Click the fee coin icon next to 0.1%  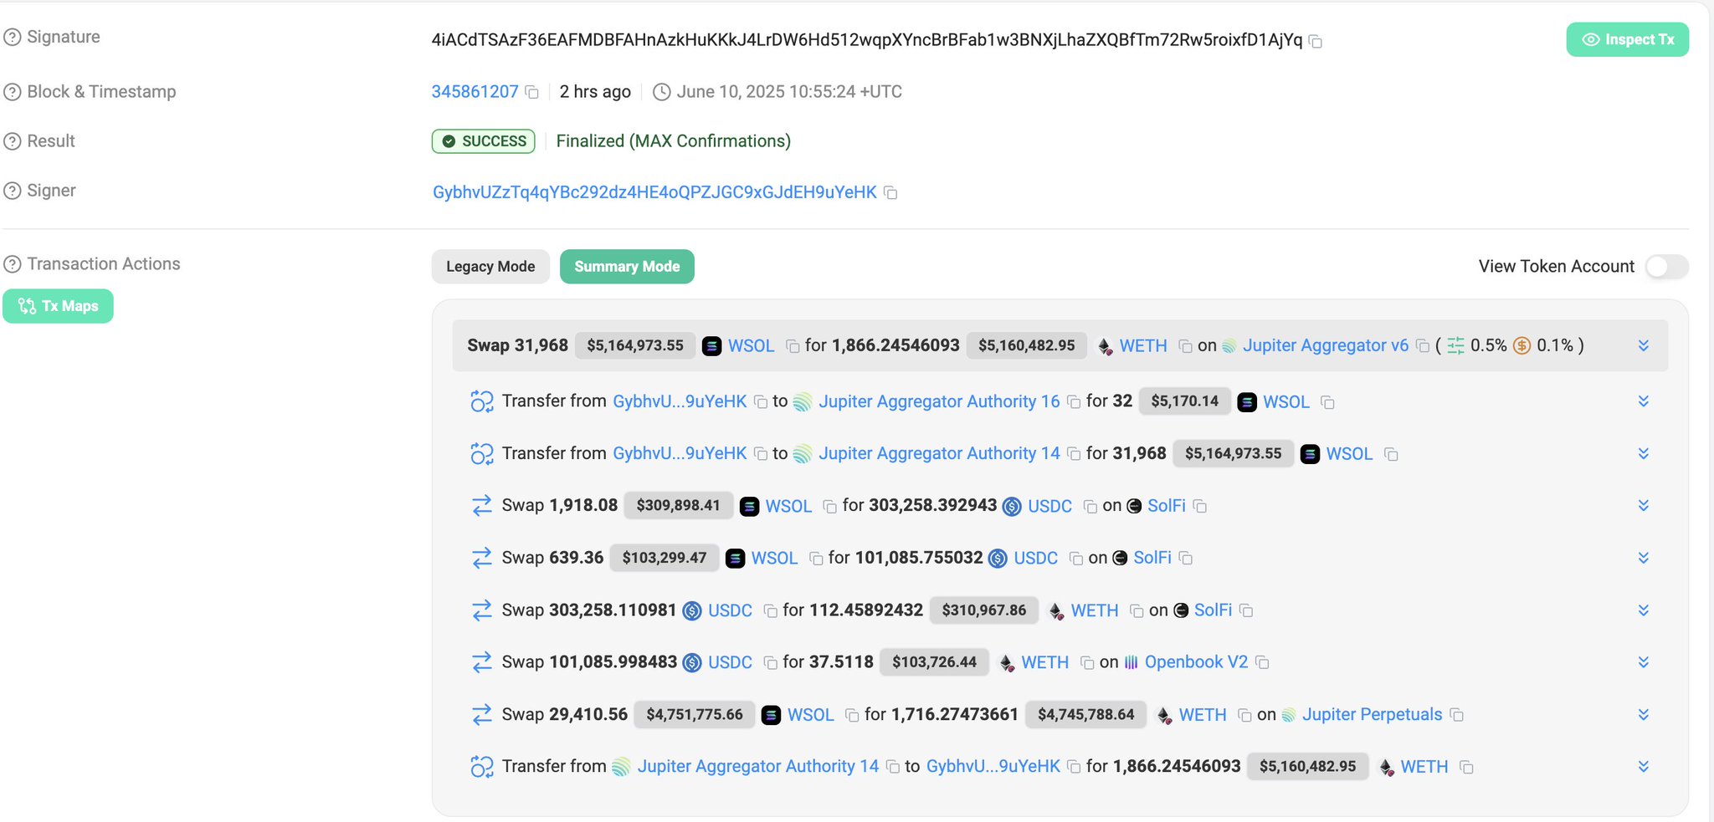click(x=1522, y=345)
